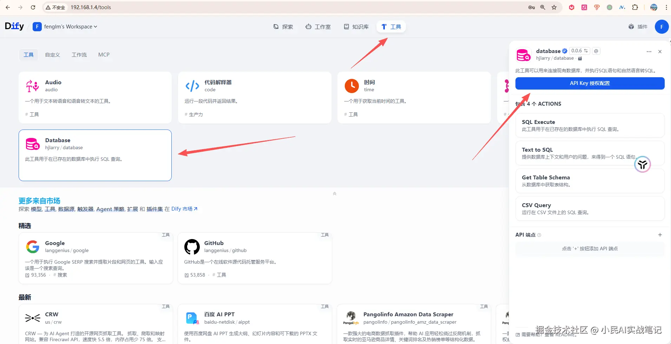Open the 时间 tool card

(x=414, y=98)
